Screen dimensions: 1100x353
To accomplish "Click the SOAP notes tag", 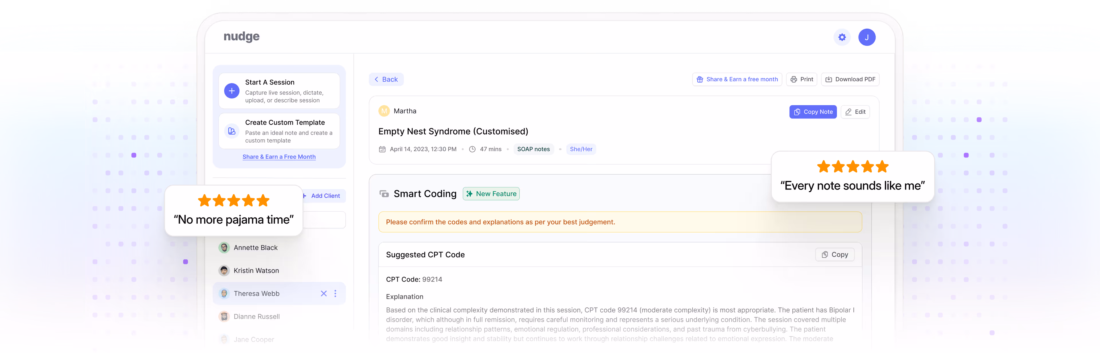I will coord(533,149).
